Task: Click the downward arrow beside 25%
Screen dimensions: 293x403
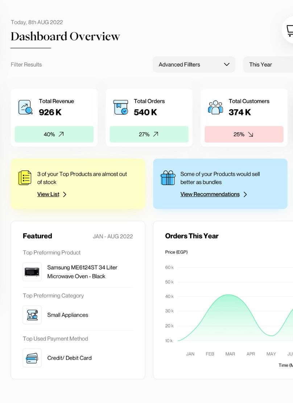Action: tap(251, 134)
